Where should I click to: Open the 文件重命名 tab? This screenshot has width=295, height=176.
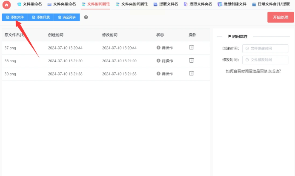click(x=29, y=4)
